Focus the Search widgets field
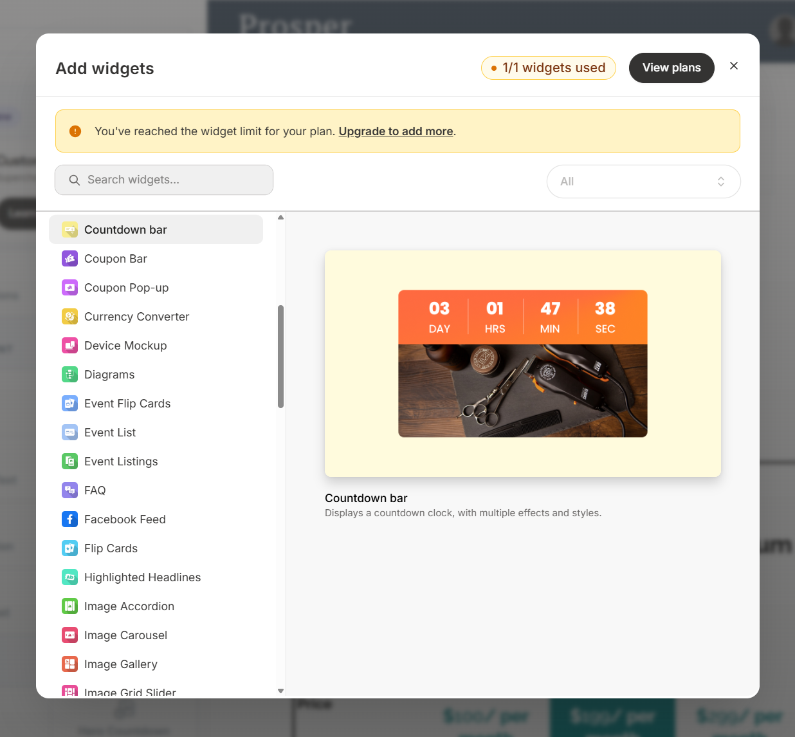 click(164, 180)
